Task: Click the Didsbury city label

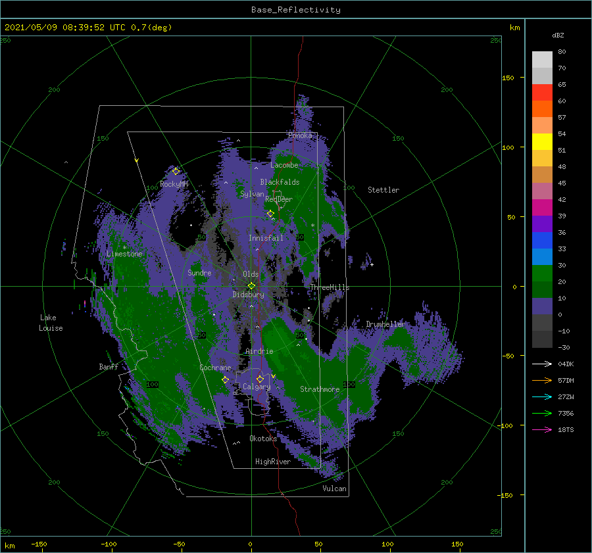Action: 248,295
